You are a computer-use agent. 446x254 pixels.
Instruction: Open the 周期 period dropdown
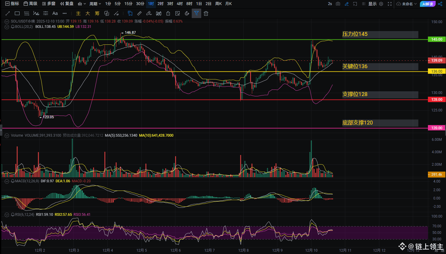coord(95,4)
